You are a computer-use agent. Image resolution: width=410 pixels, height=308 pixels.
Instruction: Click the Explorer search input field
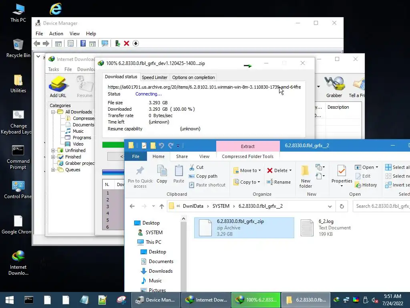(x=382, y=207)
